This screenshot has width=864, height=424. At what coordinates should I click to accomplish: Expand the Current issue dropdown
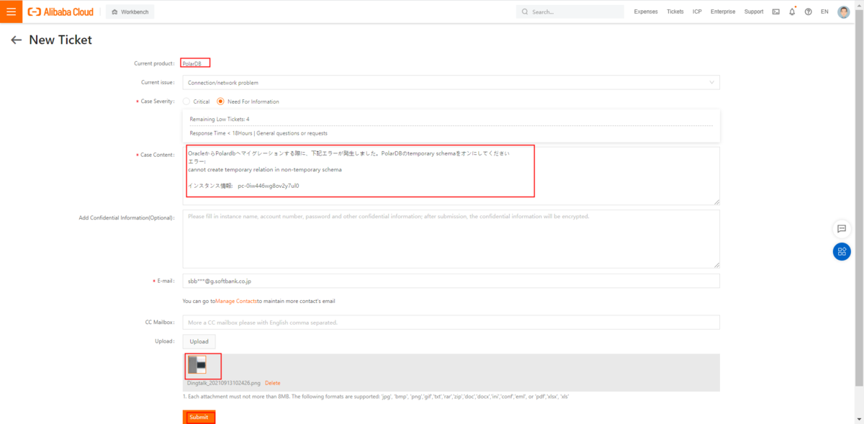coord(451,83)
